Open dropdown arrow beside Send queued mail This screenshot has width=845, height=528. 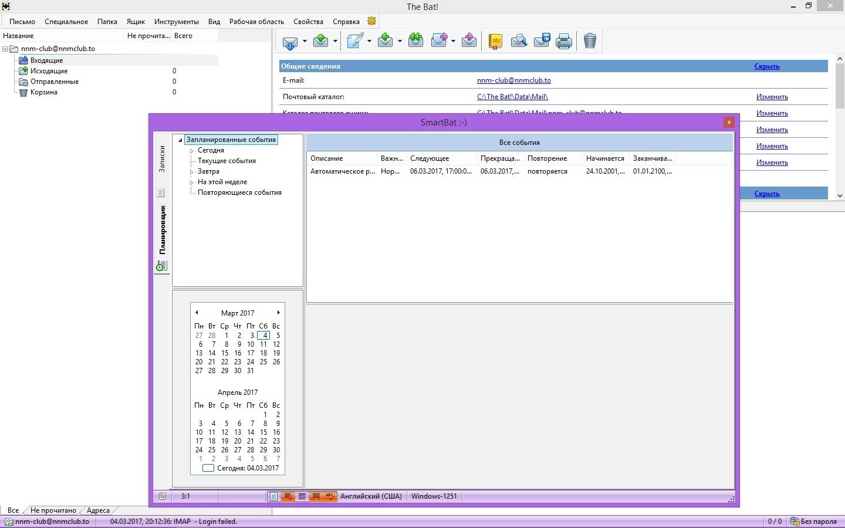pos(335,41)
